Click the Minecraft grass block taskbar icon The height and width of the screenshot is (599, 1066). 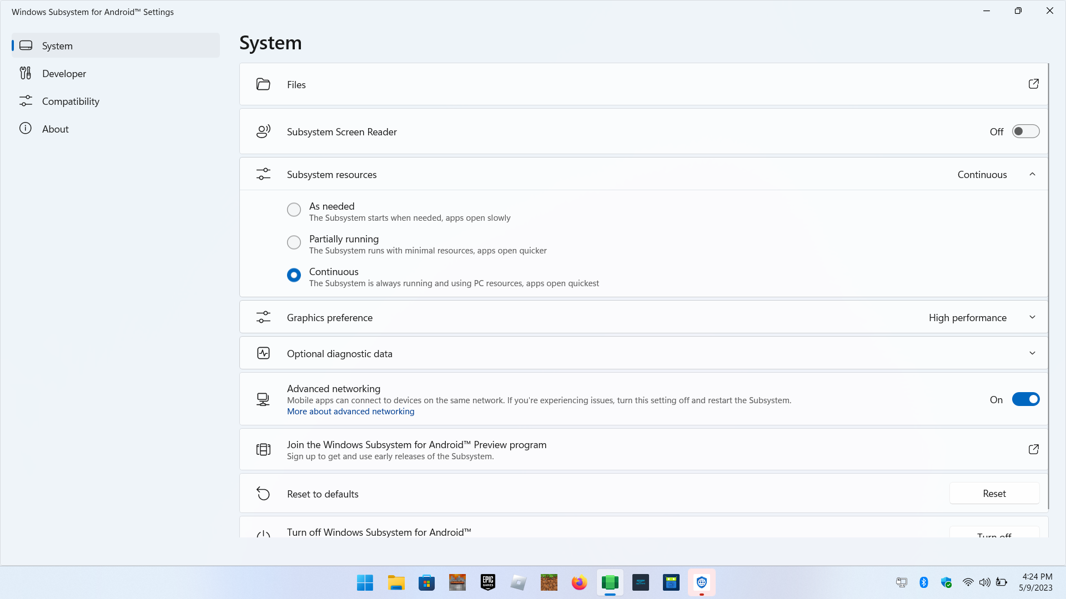[549, 582]
